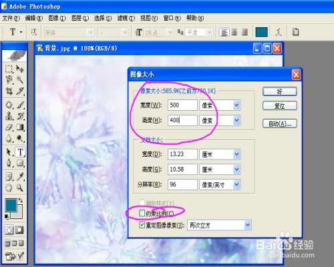Select the Crop tool
This screenshot has height=267, width=334.
click(9, 91)
